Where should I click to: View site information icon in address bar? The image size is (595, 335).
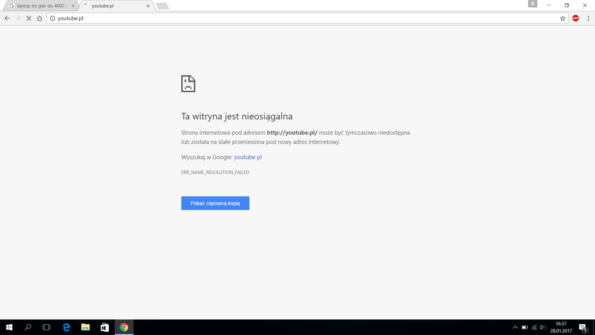coord(52,18)
